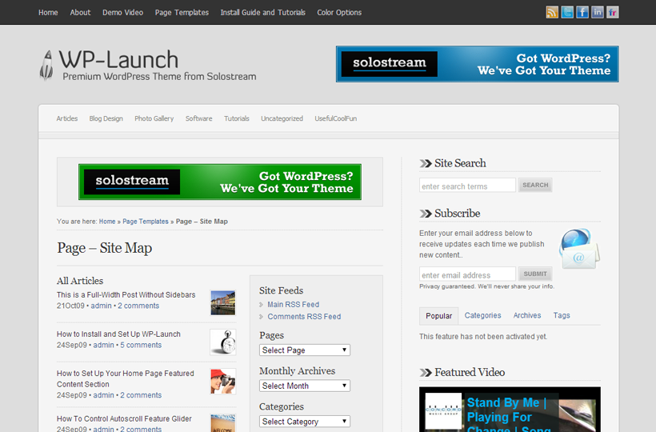Click the SEARCH button
656x432 pixels.
point(535,185)
